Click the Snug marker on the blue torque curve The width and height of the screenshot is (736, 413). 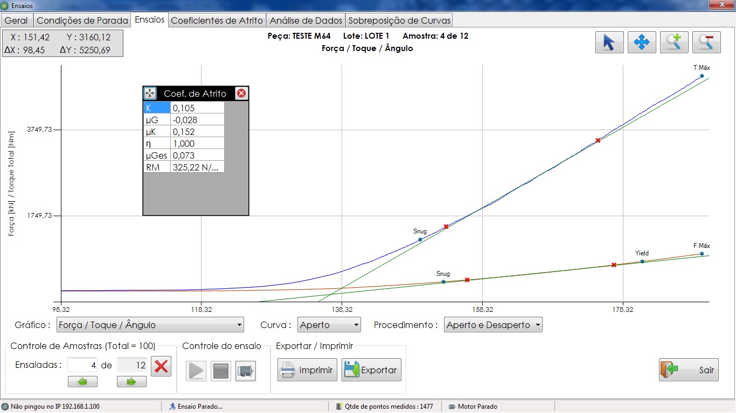coord(420,239)
